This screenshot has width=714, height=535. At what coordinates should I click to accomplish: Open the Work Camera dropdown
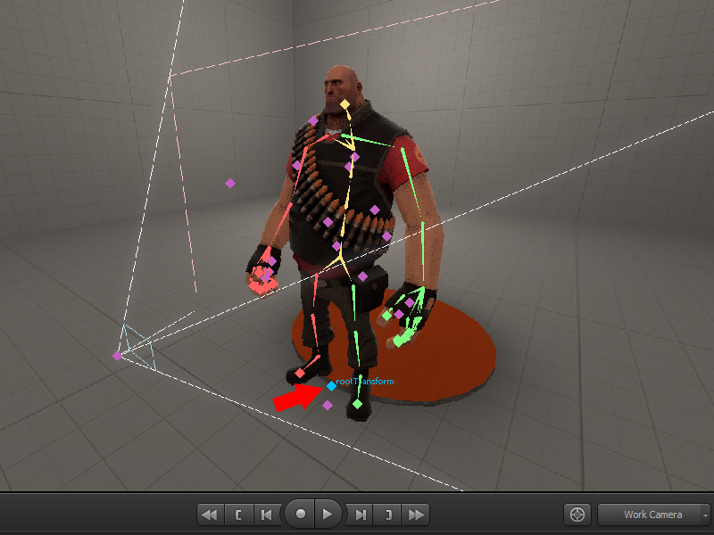point(654,514)
